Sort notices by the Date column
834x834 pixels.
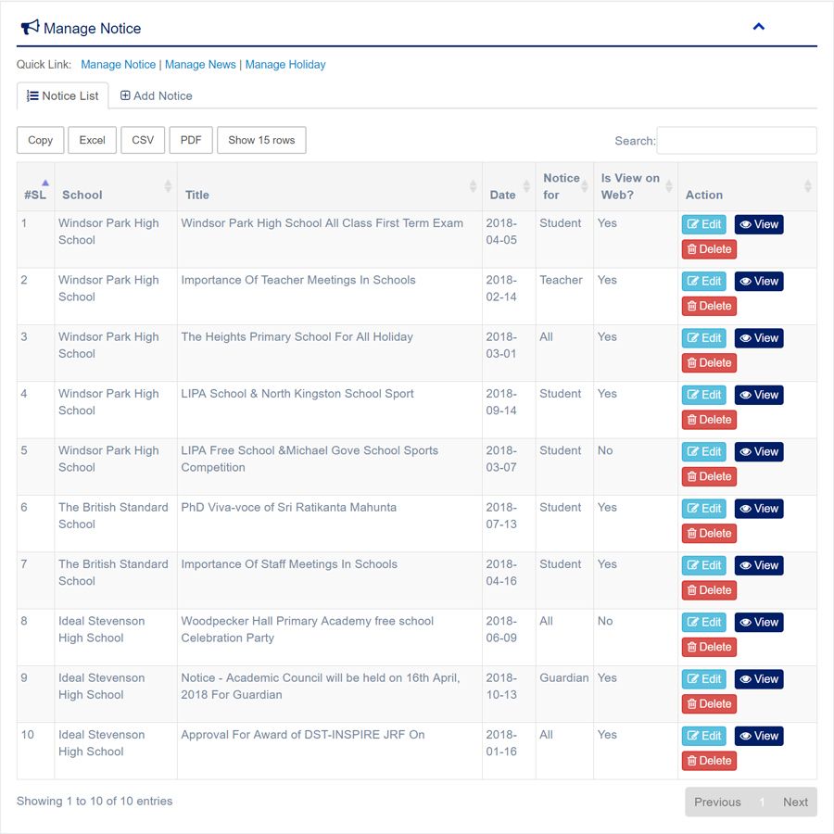click(525, 187)
